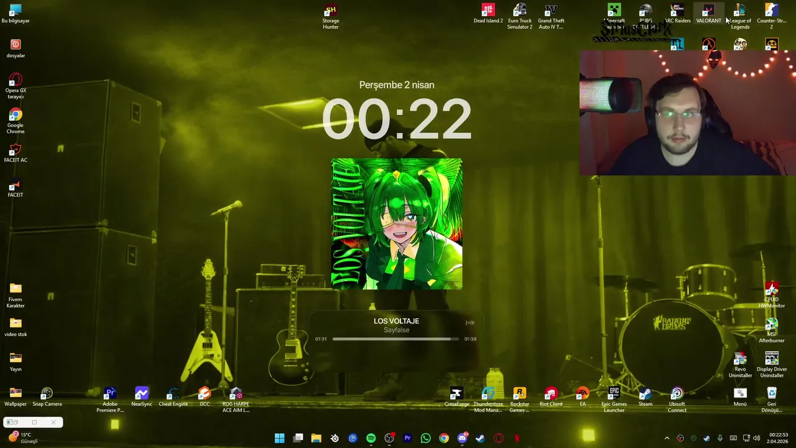Select the VALORANT desktop shortcut
Screen dimensions: 796x448
tap(708, 14)
